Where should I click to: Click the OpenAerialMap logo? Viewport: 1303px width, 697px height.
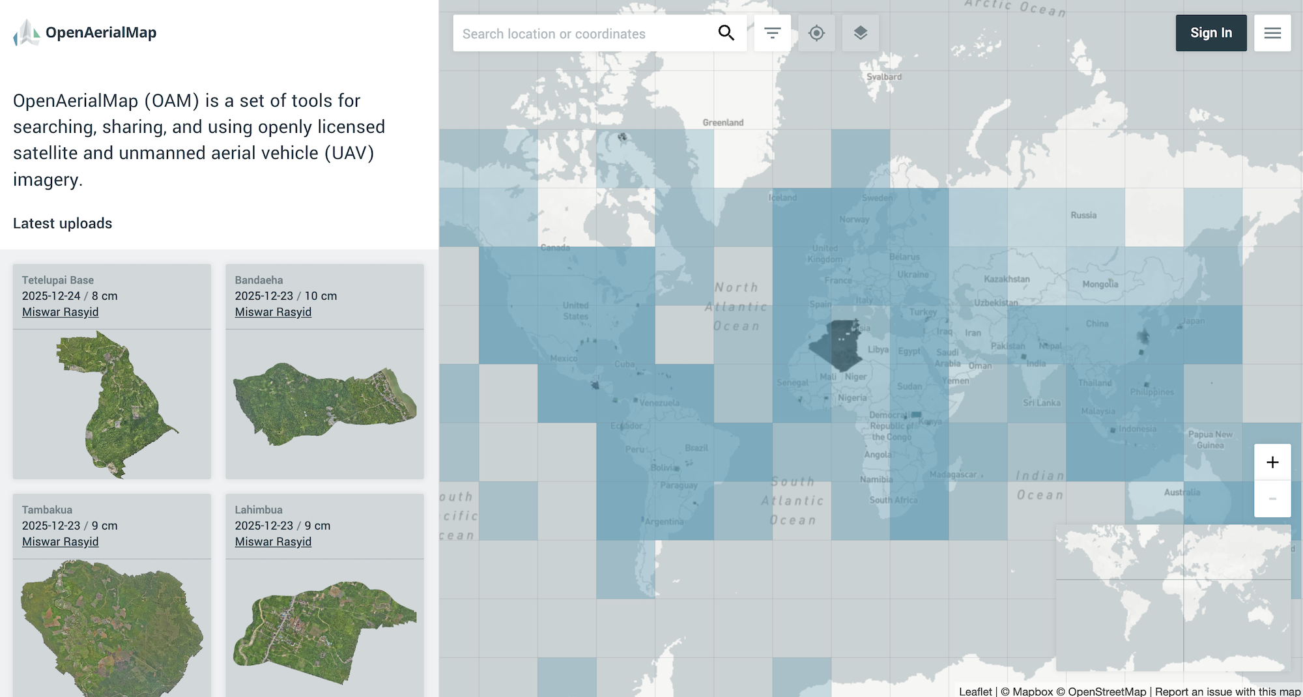(85, 33)
